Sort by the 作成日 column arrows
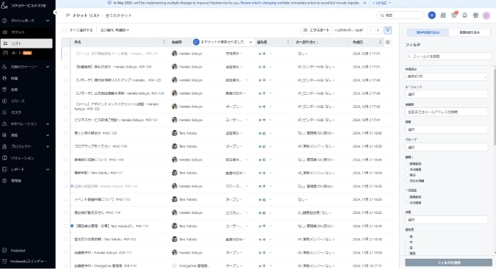This screenshot has height=269, width=496. [380, 42]
